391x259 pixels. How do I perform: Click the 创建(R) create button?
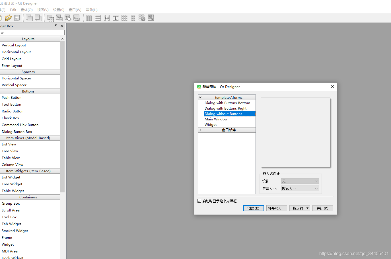tap(254, 208)
